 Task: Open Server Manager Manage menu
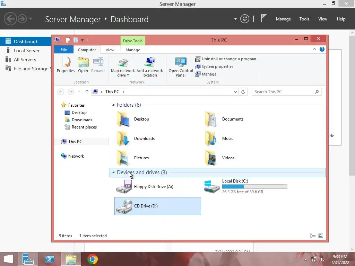(x=283, y=19)
